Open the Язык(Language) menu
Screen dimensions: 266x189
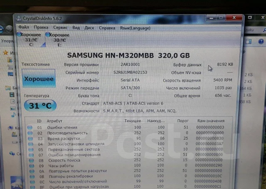click(x=135, y=28)
